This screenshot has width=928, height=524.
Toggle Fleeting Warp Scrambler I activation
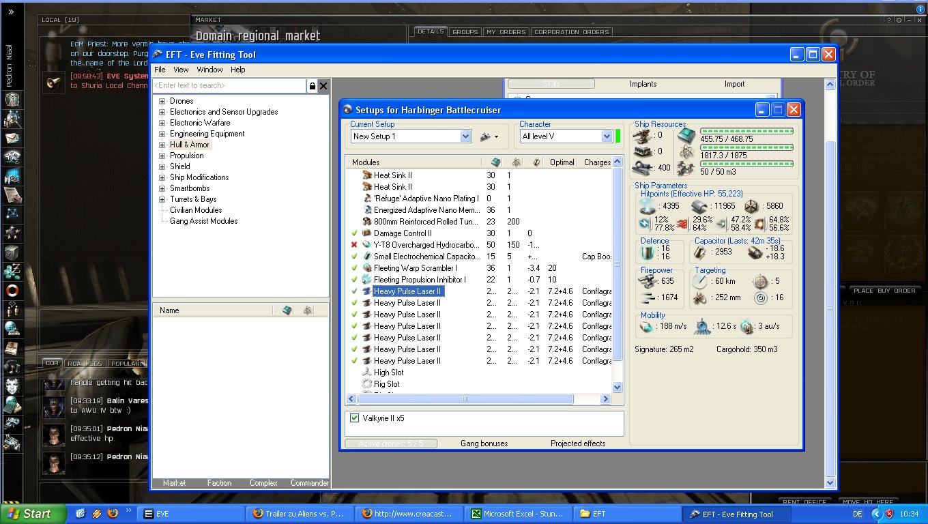(x=354, y=268)
